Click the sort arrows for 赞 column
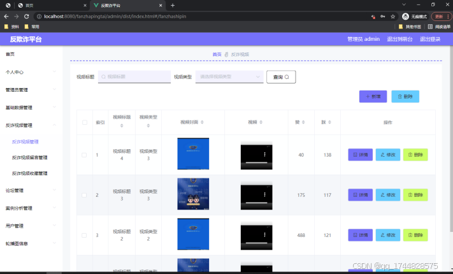The image size is (453, 274). 303,122
